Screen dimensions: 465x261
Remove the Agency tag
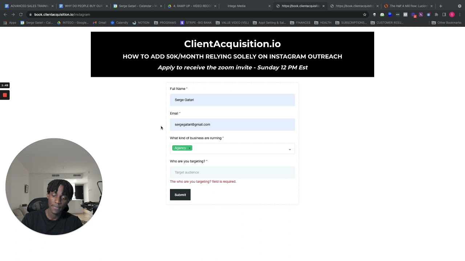190,148
